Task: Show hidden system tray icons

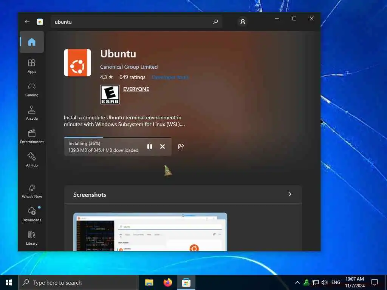Action: click(x=297, y=282)
